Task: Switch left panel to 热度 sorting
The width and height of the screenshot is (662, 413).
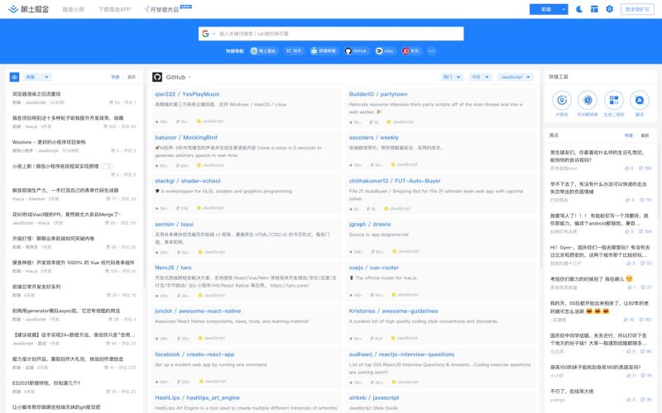Action: 115,77
